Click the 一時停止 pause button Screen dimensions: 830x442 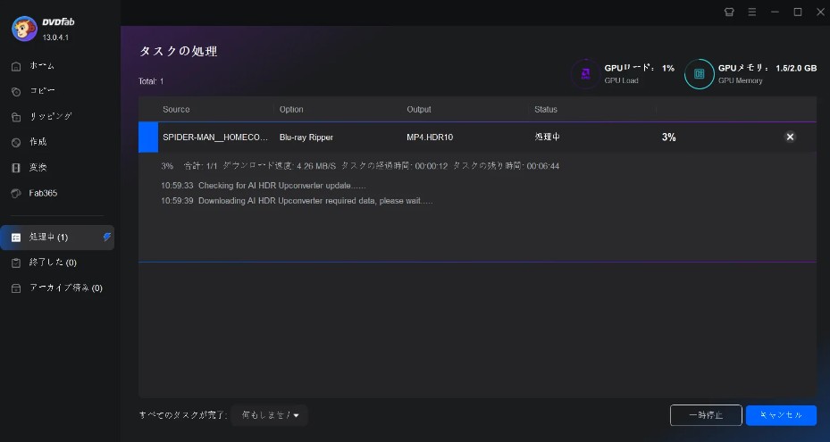pos(706,415)
